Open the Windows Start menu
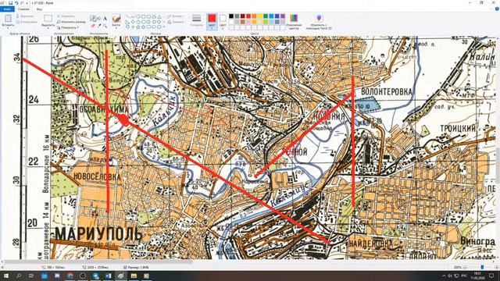This screenshot has height=281, width=500. pyautogui.click(x=5, y=276)
